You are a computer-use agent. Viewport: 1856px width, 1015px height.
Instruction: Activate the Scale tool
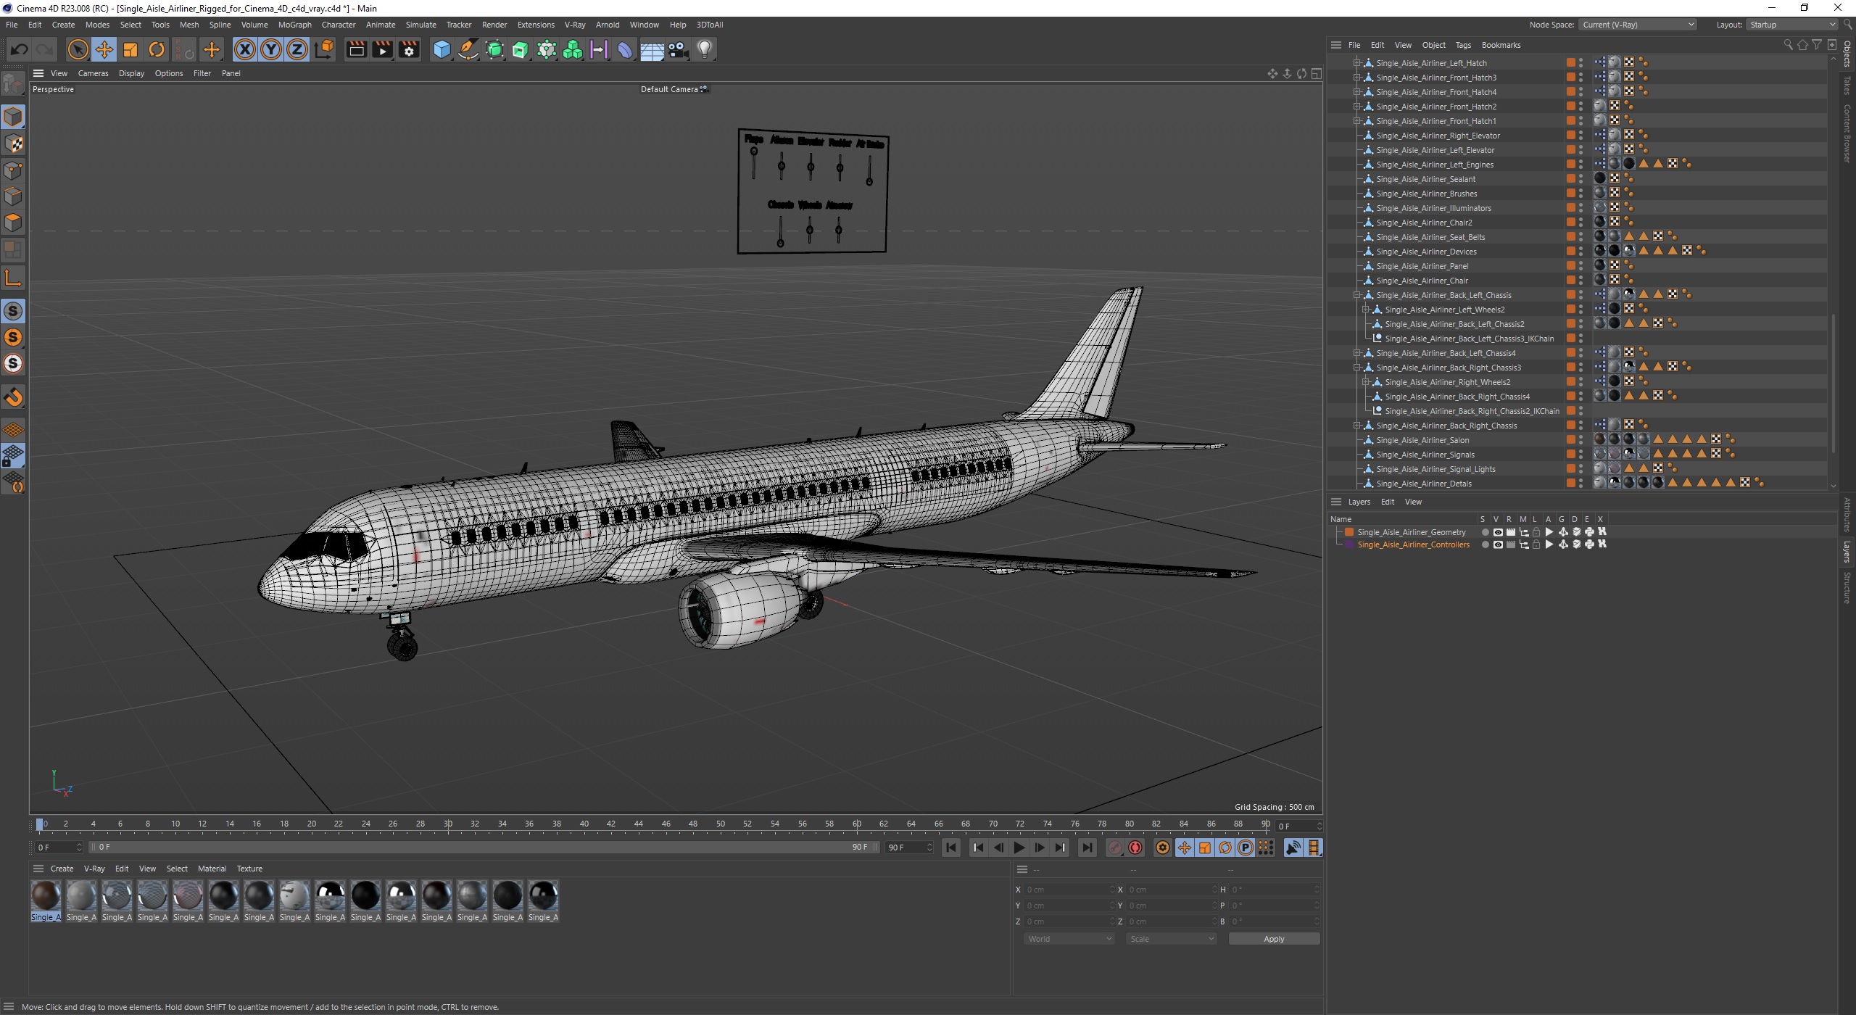point(130,49)
